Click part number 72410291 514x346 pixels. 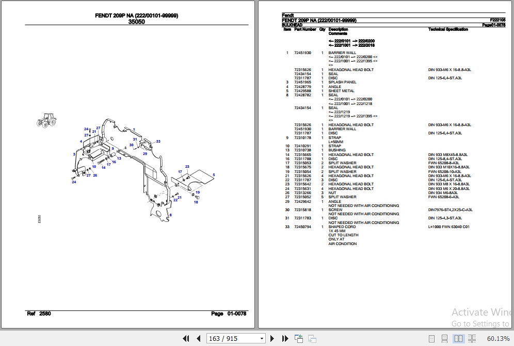(x=302, y=146)
